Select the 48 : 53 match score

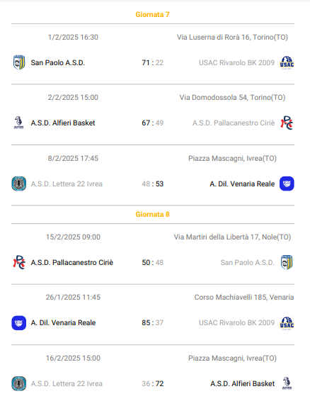pyautogui.click(x=153, y=184)
